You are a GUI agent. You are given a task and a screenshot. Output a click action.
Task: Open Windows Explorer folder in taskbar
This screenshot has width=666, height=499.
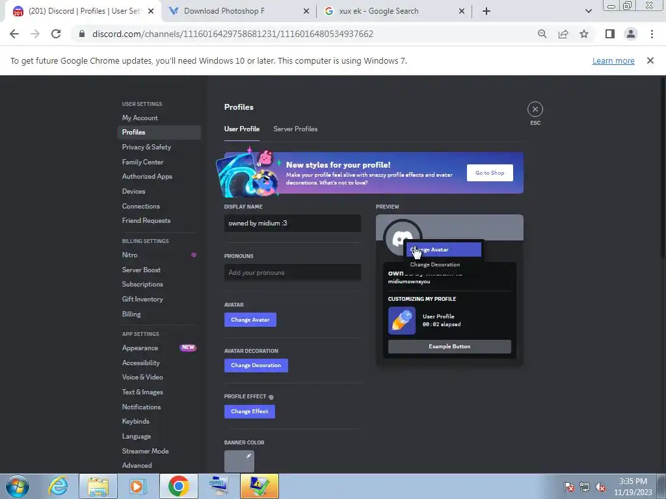click(98, 486)
